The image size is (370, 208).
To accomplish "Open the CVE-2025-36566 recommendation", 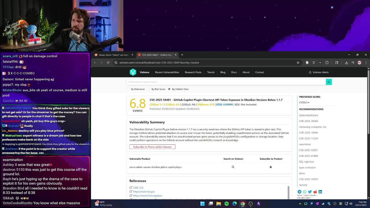I will (x=308, y=121).
